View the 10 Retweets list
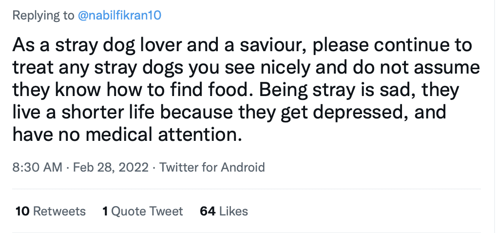Image resolution: width=497 pixels, height=233 pixels. [x=51, y=211]
